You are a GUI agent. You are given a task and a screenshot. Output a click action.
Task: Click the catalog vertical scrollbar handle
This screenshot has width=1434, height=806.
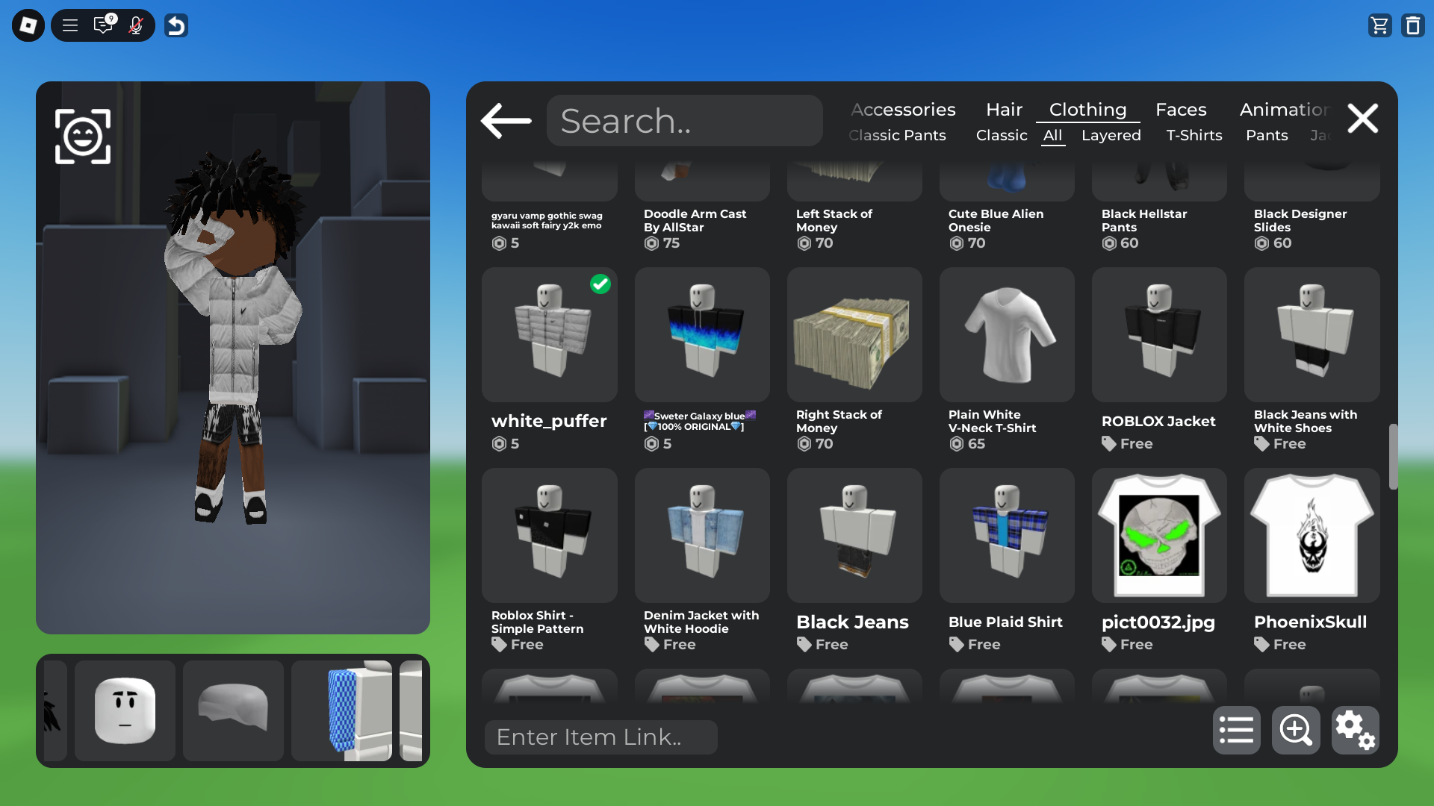[x=1393, y=457]
